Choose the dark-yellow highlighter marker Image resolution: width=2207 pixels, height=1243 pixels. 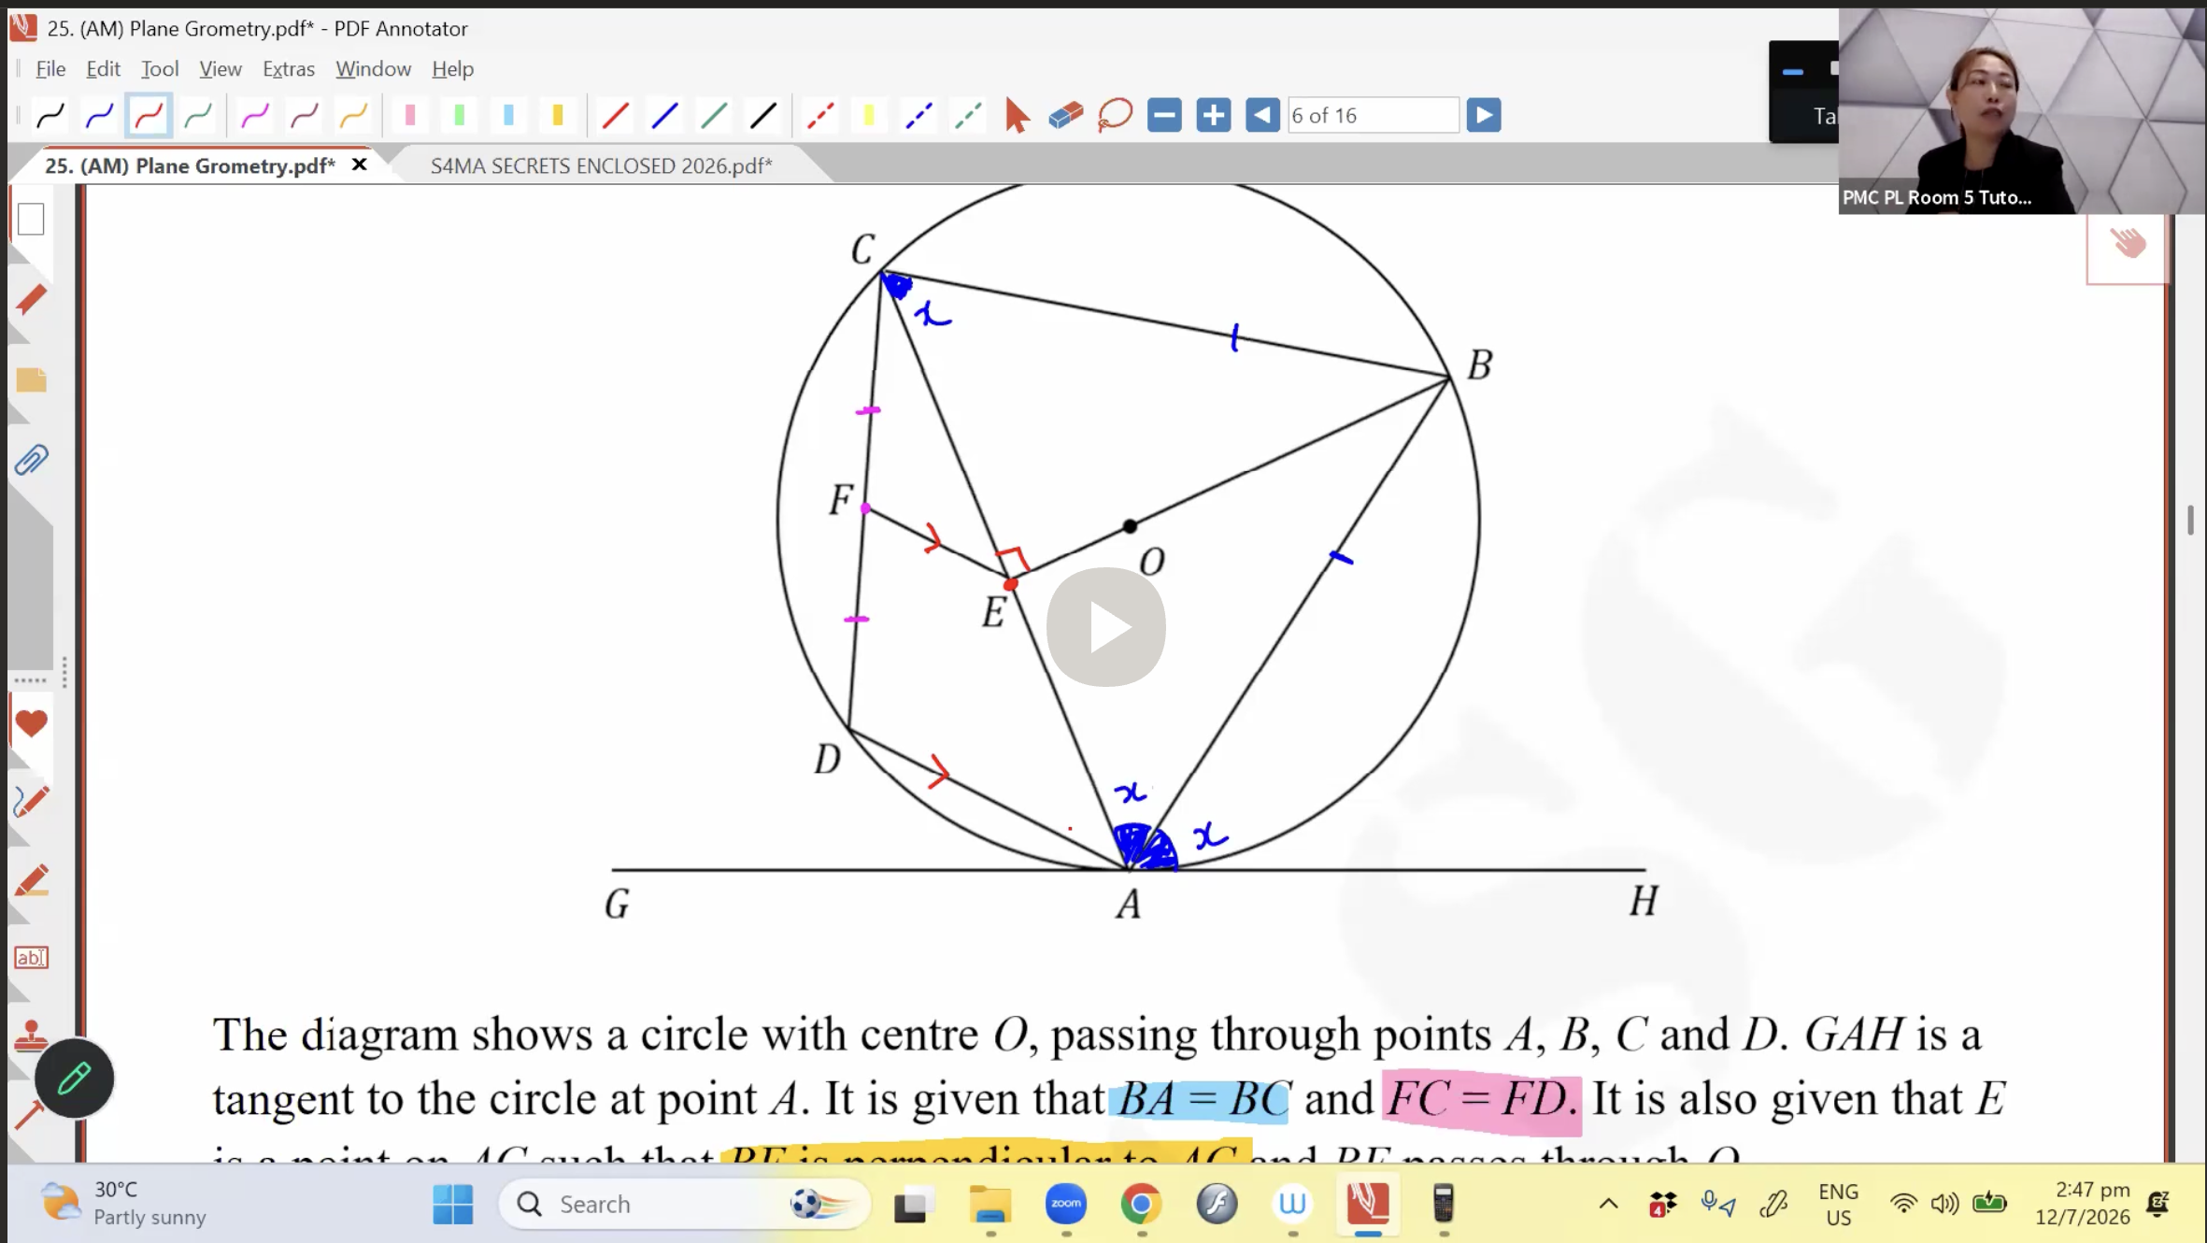coord(558,116)
